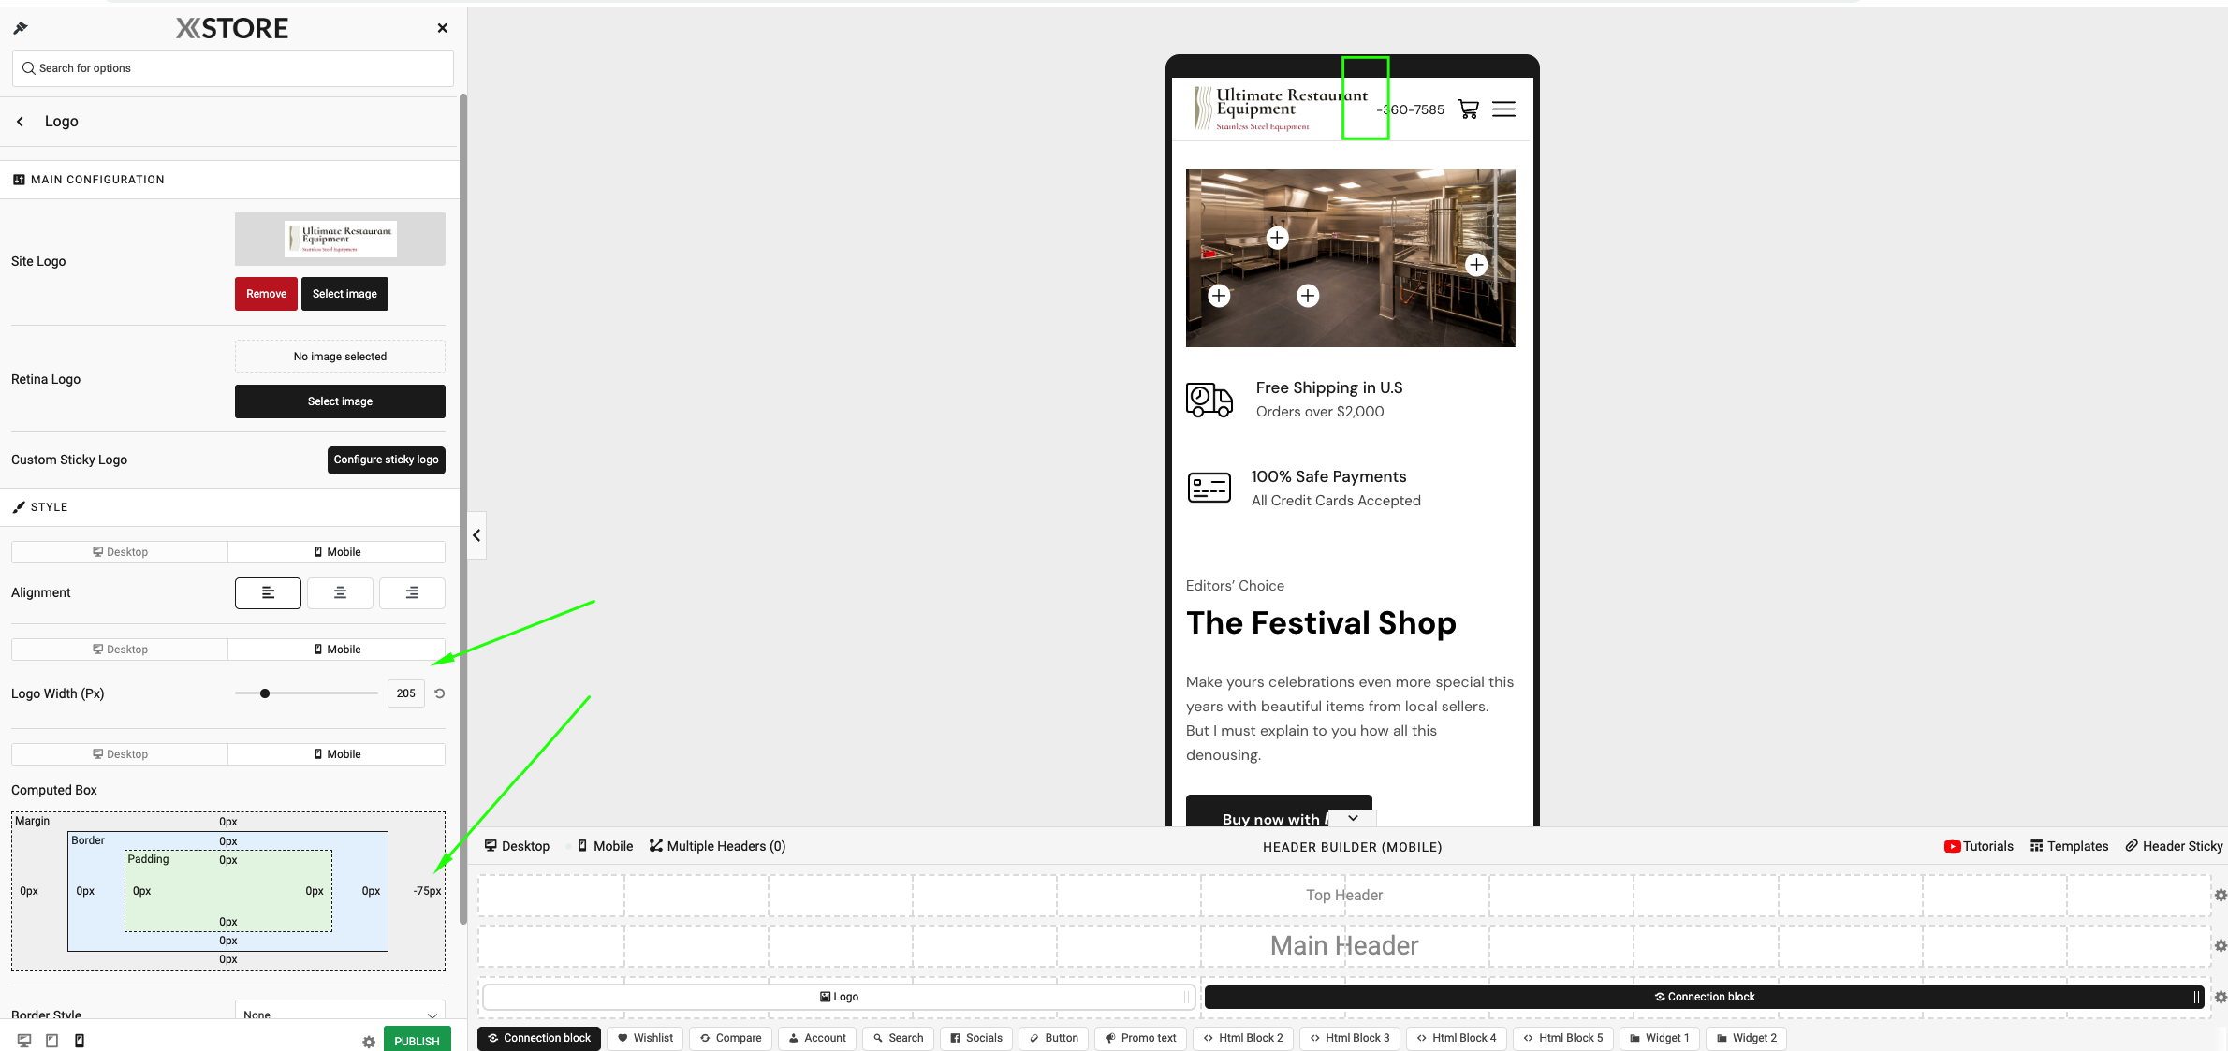Choose left logo alignment
The height and width of the screenshot is (1051, 2228).
[268, 593]
